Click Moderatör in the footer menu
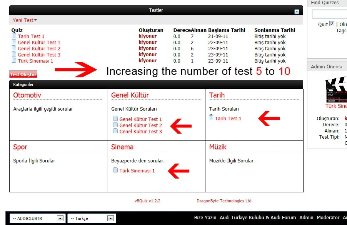This screenshot has width=347, height=225. point(328,218)
